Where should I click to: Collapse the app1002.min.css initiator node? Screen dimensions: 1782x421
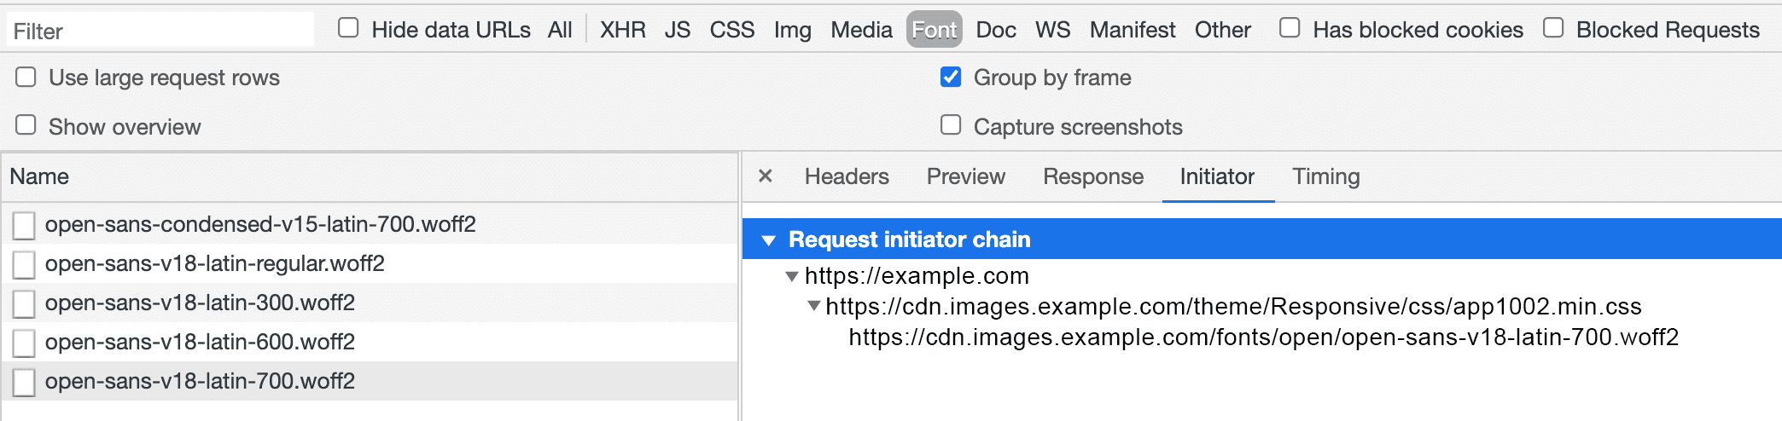tap(814, 306)
